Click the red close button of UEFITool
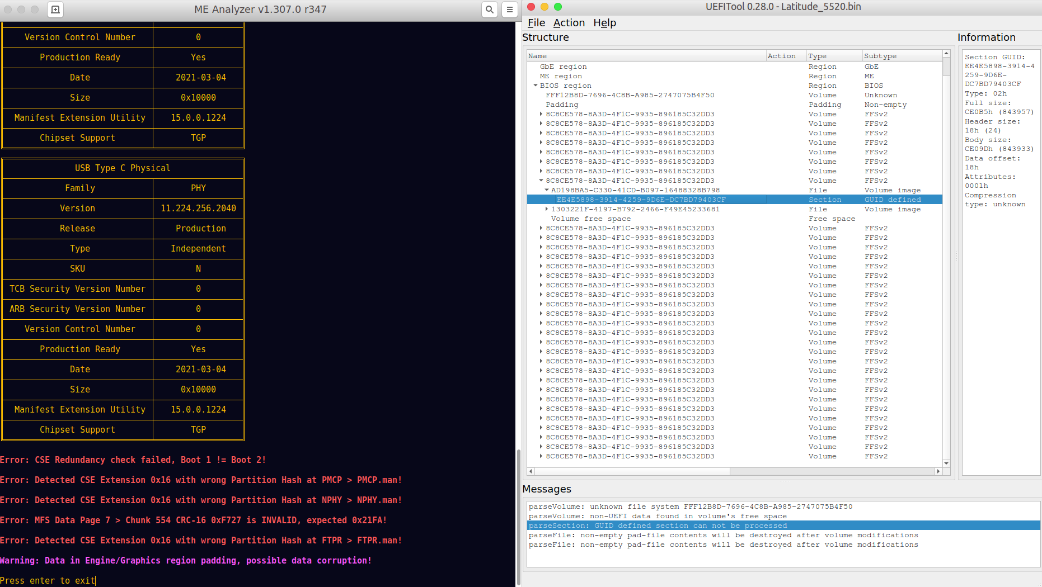 pos(531,7)
